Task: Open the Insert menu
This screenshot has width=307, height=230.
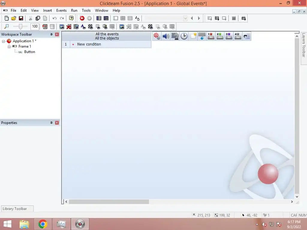Action: coord(47,10)
